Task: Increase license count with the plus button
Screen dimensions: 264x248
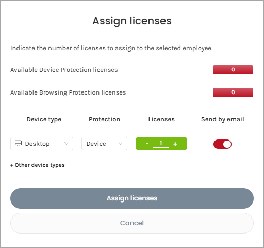Action: [175, 144]
